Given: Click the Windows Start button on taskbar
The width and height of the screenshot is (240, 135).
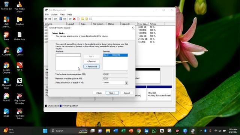Looking at the screenshot, I should [x=45, y=131].
